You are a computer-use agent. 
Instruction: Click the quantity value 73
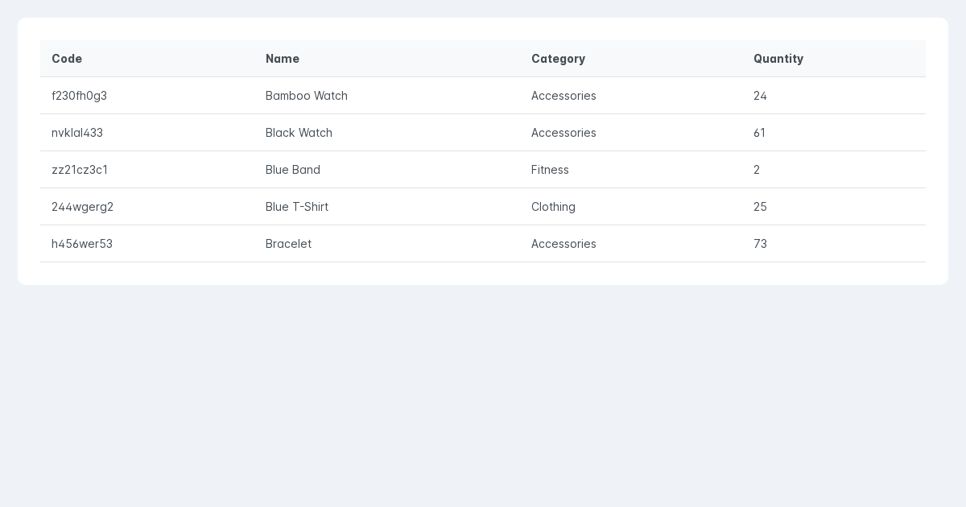click(x=760, y=244)
